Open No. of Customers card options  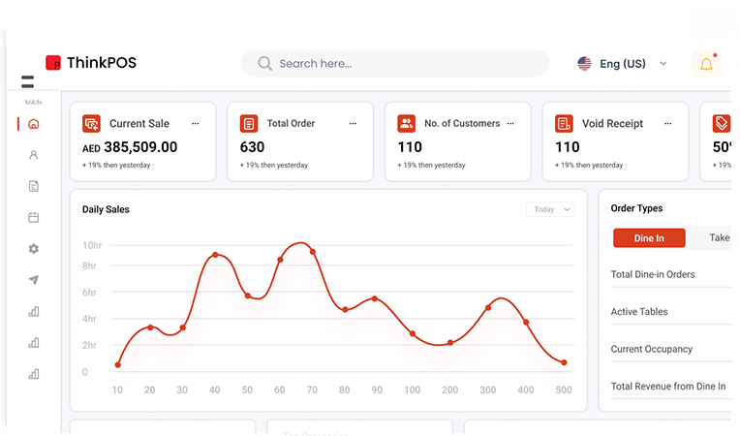click(510, 124)
